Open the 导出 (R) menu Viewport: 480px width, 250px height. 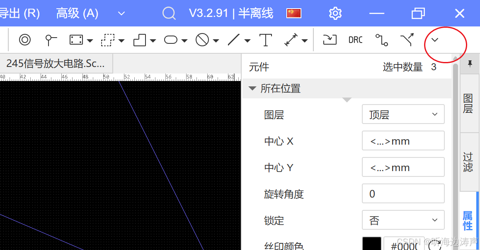tap(19, 14)
